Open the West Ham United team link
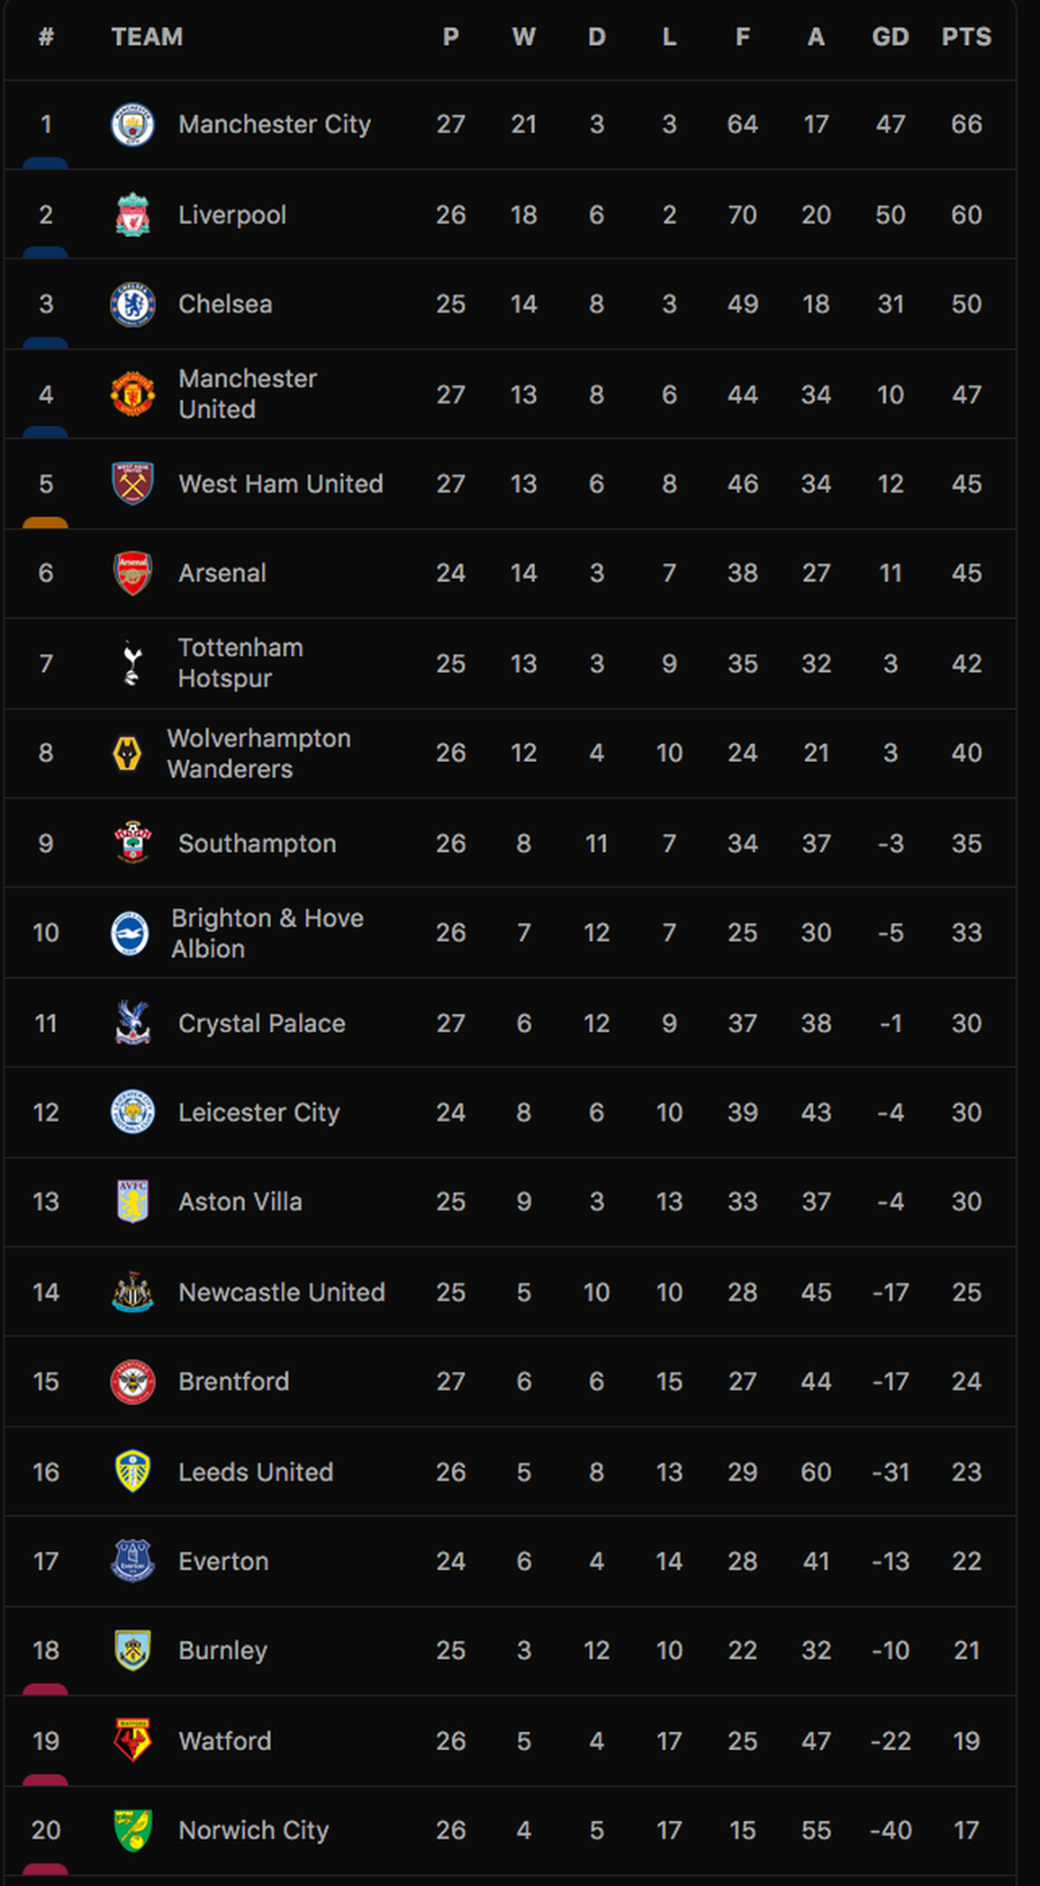 tap(281, 484)
